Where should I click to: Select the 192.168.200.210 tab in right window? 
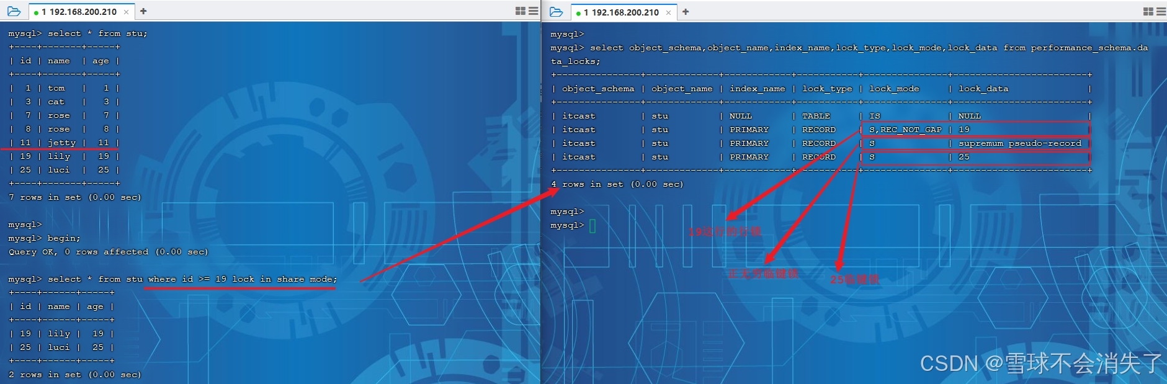(x=624, y=12)
